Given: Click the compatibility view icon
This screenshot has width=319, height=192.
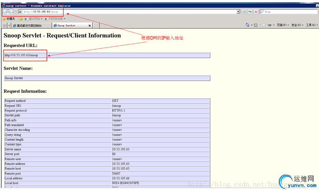Looking at the screenshot, I should [244, 12].
